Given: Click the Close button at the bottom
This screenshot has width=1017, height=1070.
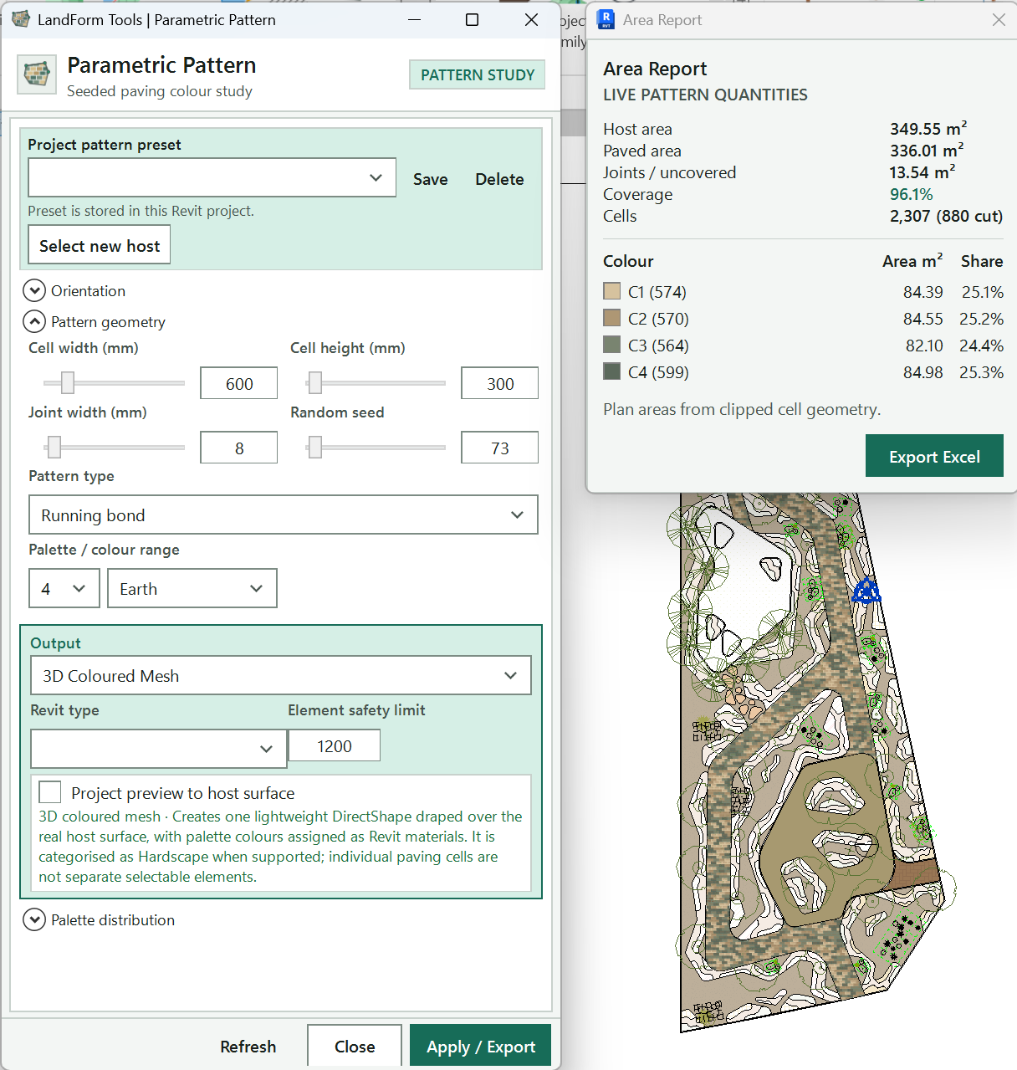Looking at the screenshot, I should [355, 1046].
